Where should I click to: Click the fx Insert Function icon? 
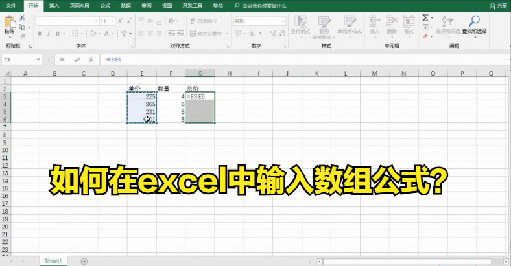(91, 60)
